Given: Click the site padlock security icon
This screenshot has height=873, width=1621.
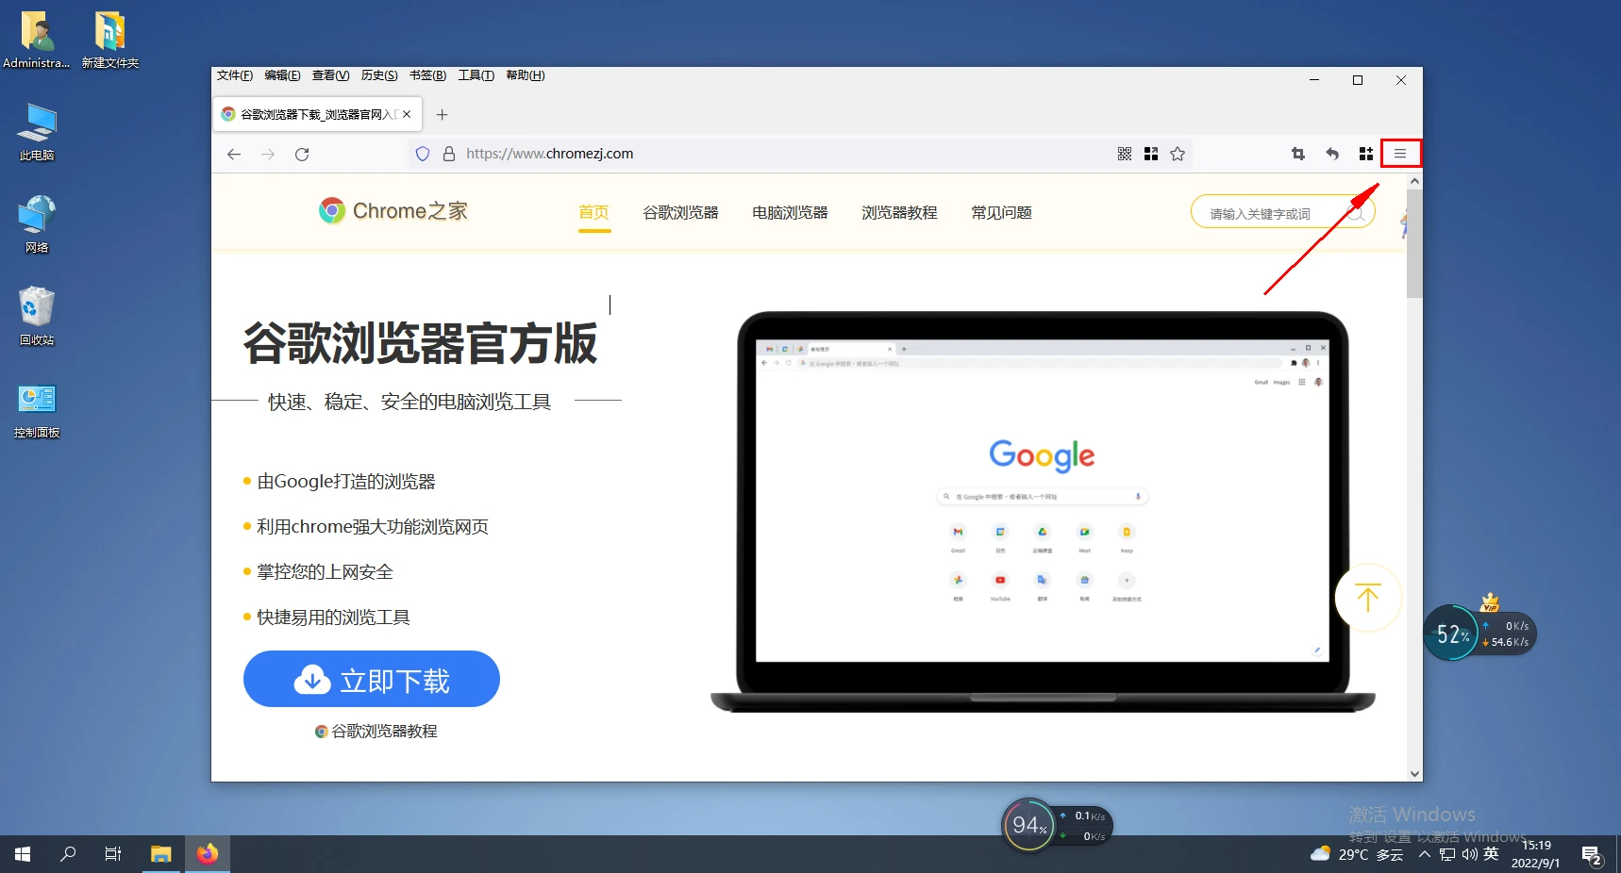Looking at the screenshot, I should (449, 154).
